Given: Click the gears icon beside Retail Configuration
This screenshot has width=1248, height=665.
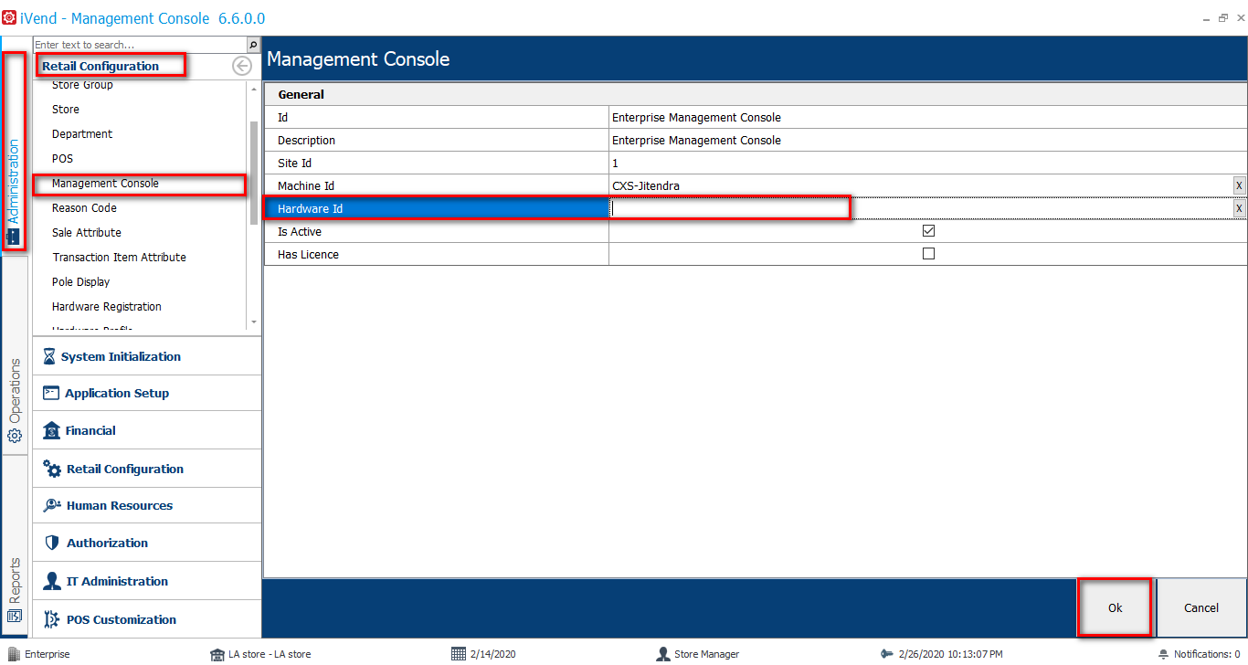Looking at the screenshot, I should [52, 469].
